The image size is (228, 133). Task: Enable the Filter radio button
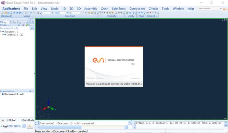(2, 126)
